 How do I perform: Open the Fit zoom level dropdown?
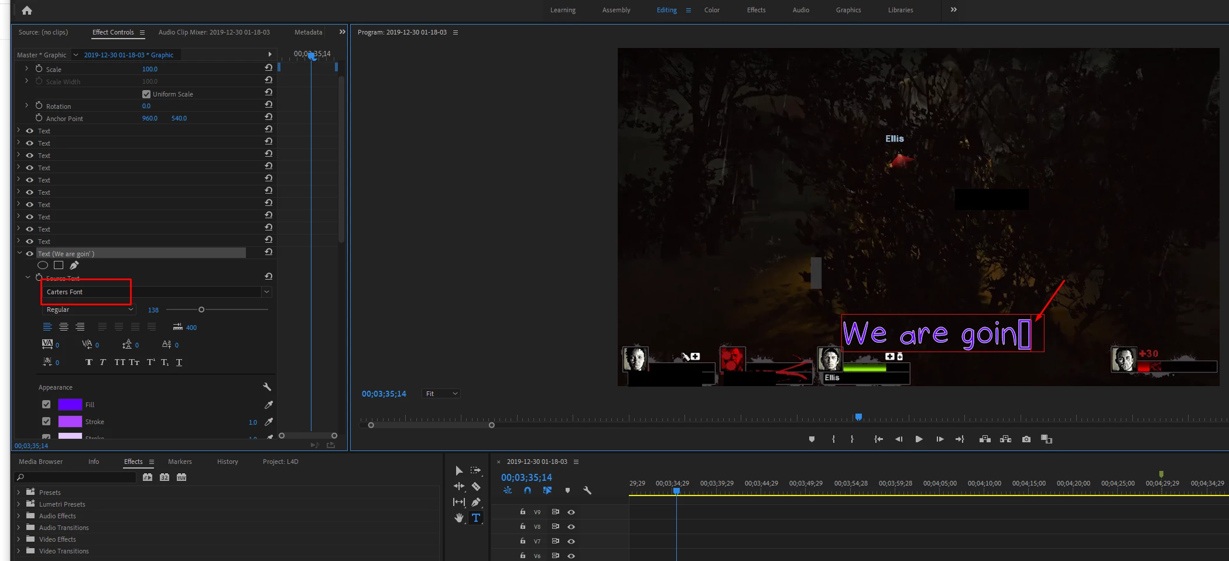click(x=441, y=394)
